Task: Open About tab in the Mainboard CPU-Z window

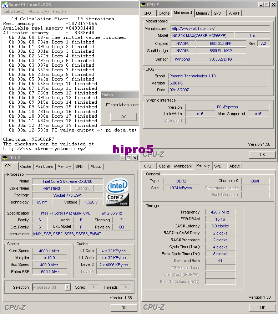Action: pos(234,13)
